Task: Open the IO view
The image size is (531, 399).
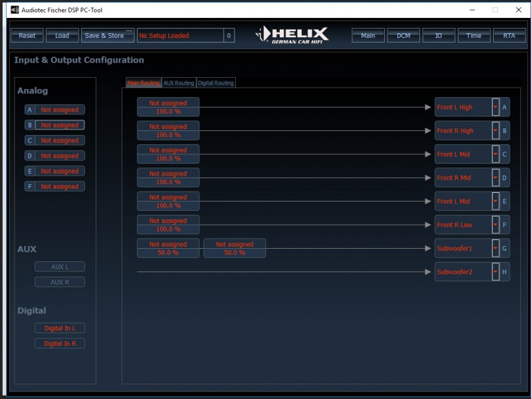Action: [x=439, y=35]
